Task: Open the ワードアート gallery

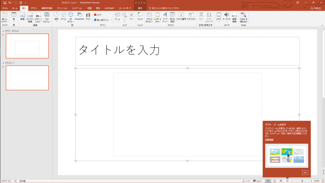Action: point(165,17)
